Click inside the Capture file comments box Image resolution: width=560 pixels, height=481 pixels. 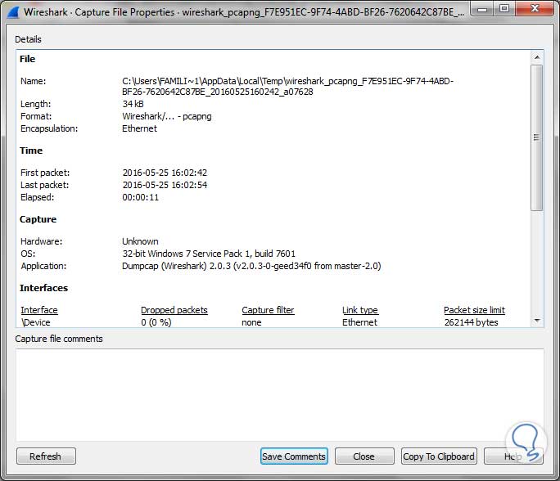click(279, 394)
